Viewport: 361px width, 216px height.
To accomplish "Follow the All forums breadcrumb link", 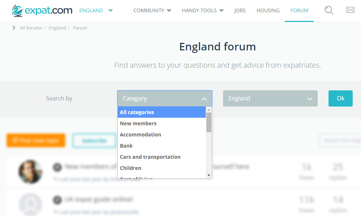I will pyautogui.click(x=31, y=28).
